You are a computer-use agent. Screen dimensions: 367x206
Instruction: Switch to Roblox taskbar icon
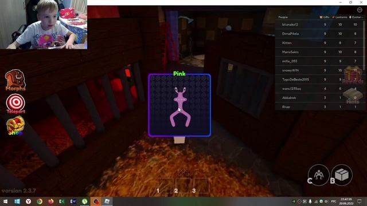[x=107, y=201]
